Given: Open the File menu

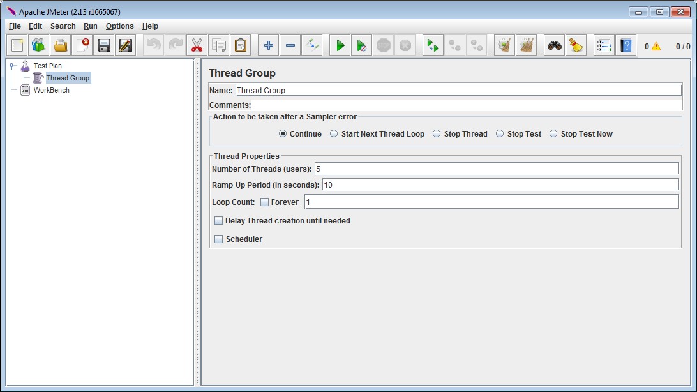Looking at the screenshot, I should tap(15, 26).
